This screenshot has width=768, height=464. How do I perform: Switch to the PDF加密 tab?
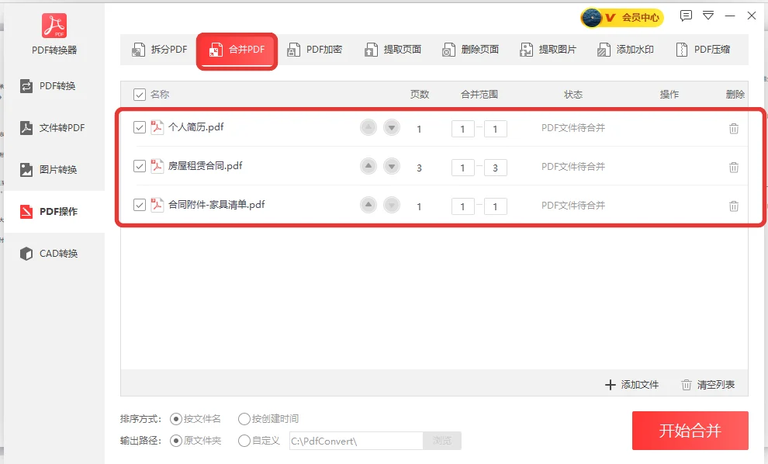(314, 50)
